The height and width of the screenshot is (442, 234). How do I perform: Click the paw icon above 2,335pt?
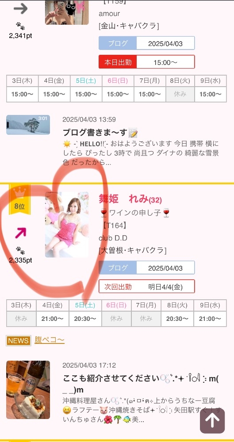pos(20,250)
